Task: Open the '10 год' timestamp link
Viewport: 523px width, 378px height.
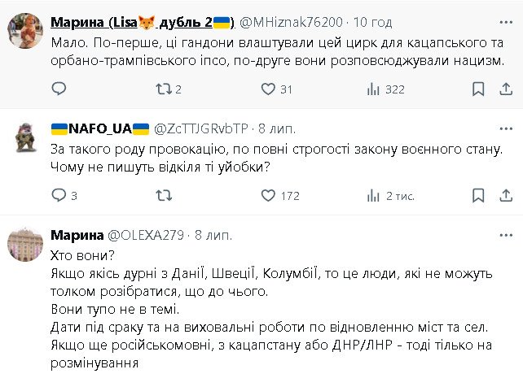Action: (372, 20)
